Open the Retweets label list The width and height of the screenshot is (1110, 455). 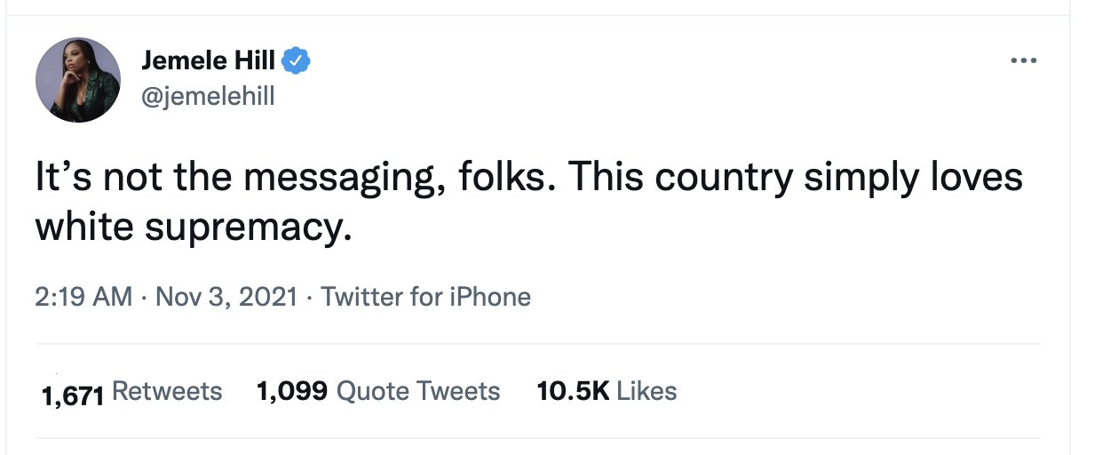167,391
